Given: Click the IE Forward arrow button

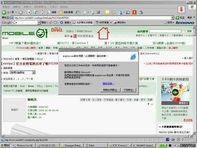Looking at the screenshot, I should coord(21,12).
